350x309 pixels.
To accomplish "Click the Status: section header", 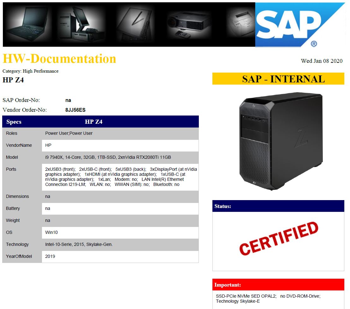I will (x=278, y=206).
